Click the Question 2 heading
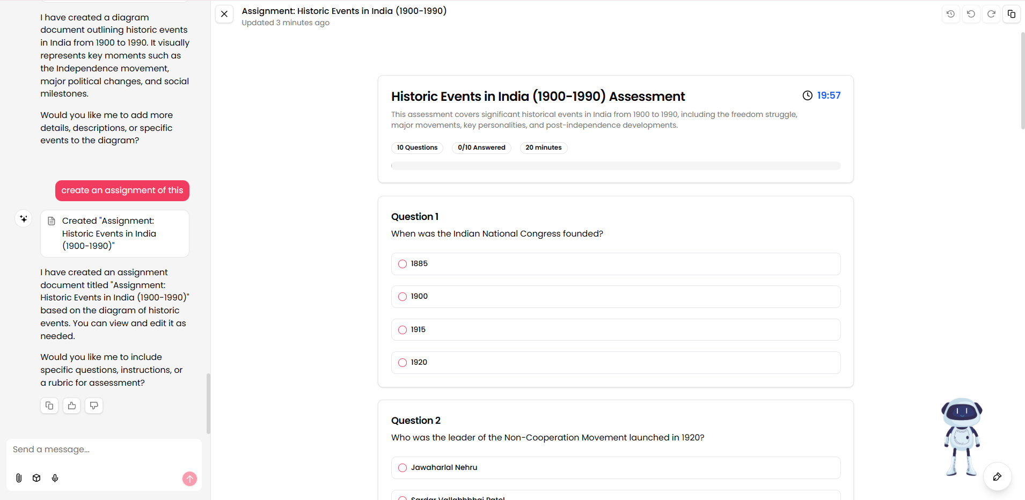 coord(416,421)
